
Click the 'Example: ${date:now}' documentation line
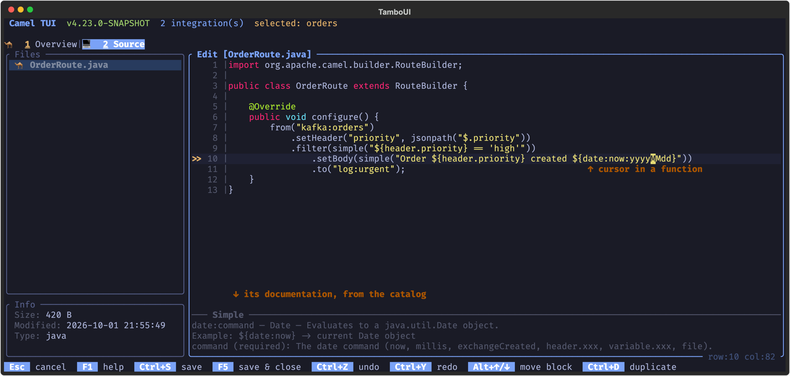tap(304, 336)
